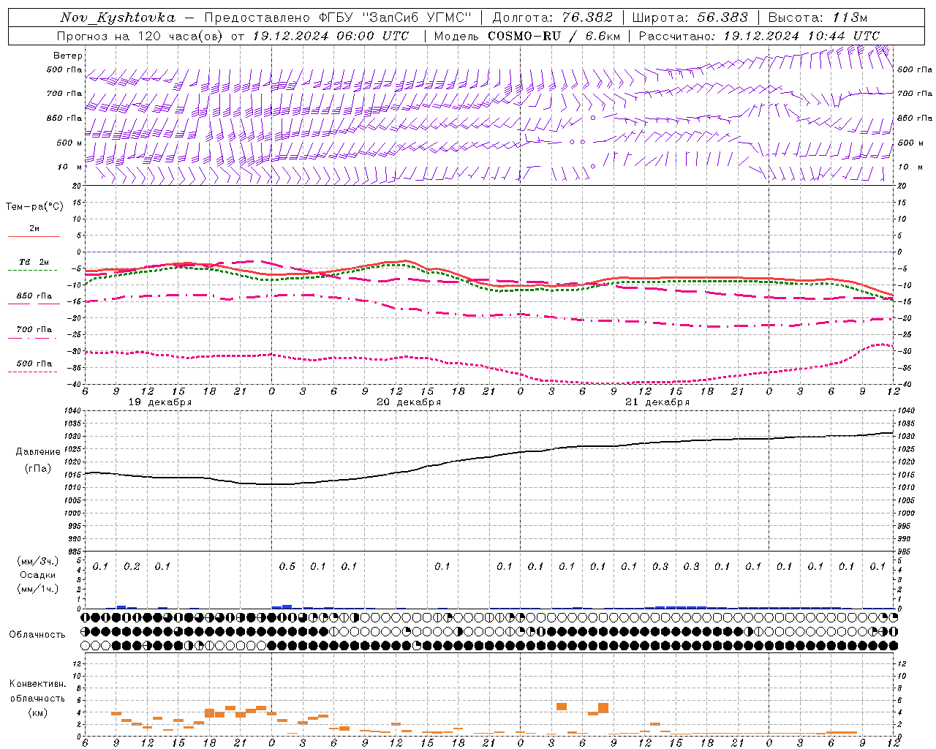This screenshot has width=936, height=749.
Task: Select the Облачность cloud cover label
Action: point(37,635)
